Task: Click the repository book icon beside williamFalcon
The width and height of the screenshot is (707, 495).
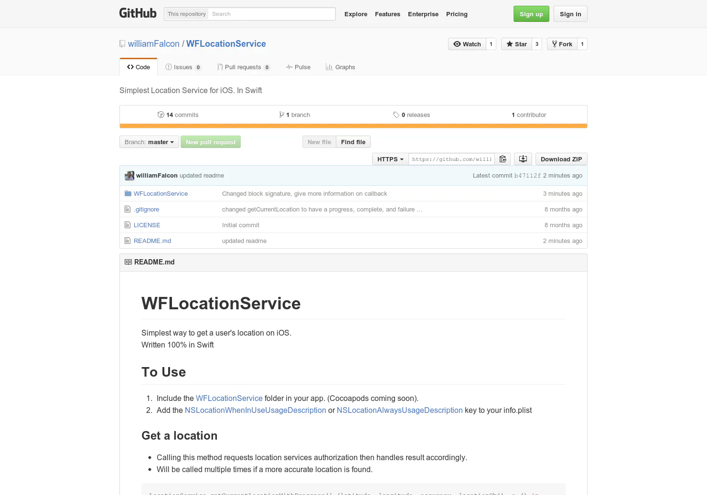Action: tap(122, 44)
